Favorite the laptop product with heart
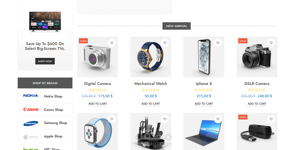This screenshot has width=307, height=150. tap(218, 119)
